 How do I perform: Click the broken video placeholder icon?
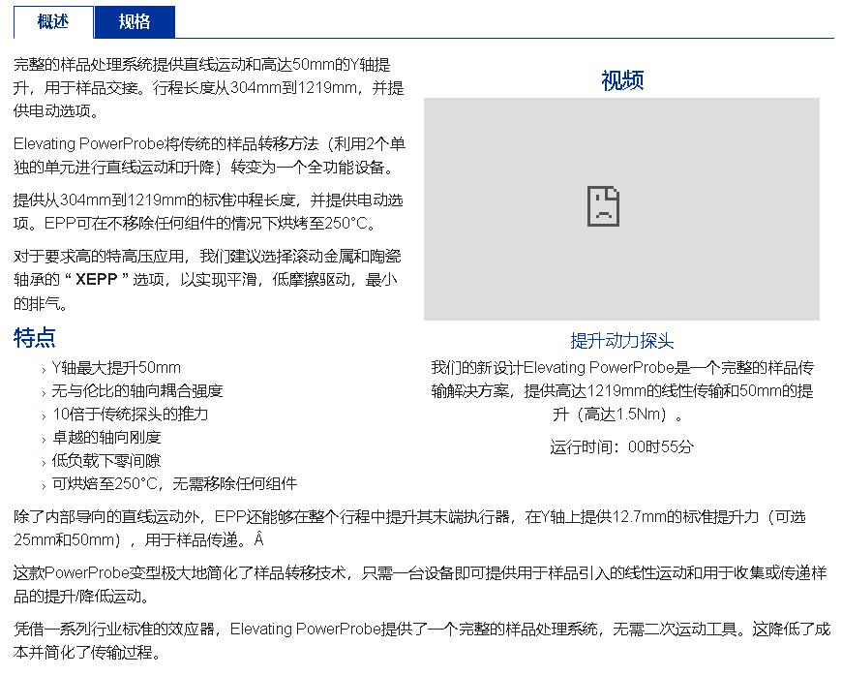tap(603, 206)
